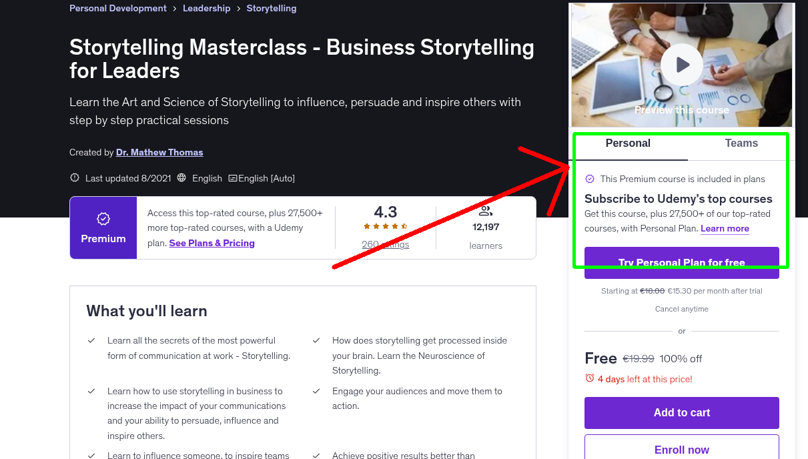Screen dimensions: 808x459
Task: Click checkmark beside 'Engage your audiences'
Action: click(x=316, y=391)
